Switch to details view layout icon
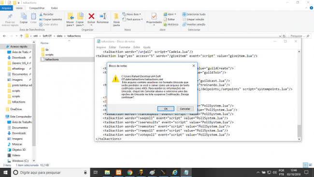Viewport: 314px width, 177px height. tap(306, 165)
